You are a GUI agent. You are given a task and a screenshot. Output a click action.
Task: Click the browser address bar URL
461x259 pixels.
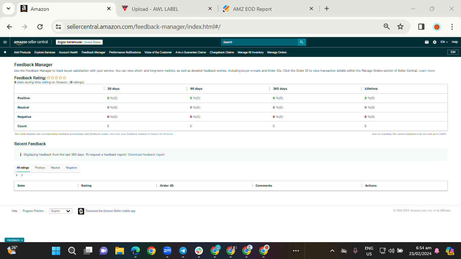pos(143,27)
